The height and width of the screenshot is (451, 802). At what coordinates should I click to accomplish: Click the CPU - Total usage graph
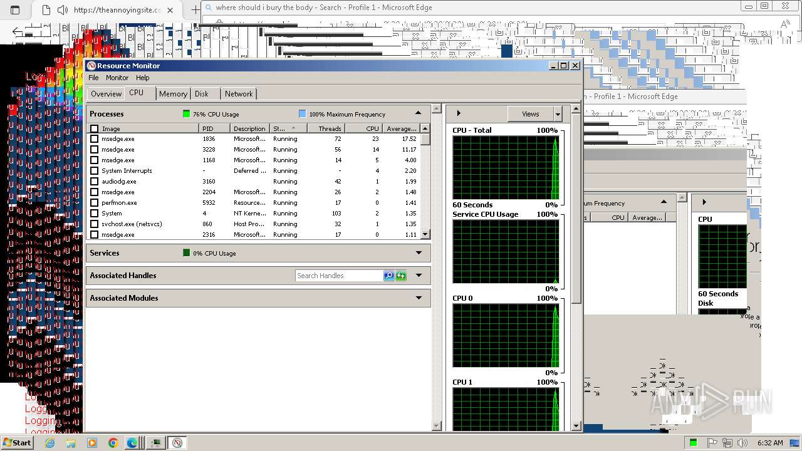pos(506,168)
